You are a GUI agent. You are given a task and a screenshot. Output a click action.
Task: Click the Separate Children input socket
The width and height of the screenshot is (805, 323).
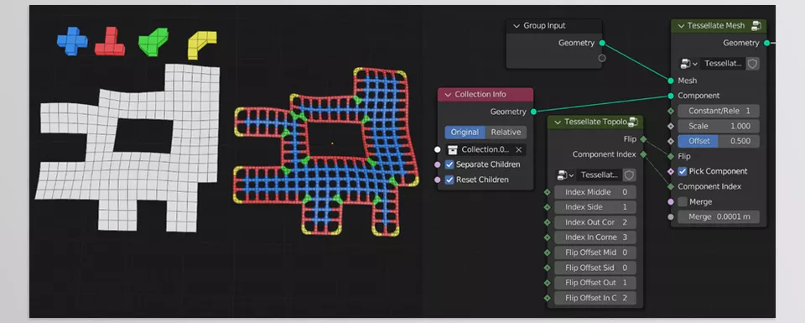pyautogui.click(x=438, y=164)
